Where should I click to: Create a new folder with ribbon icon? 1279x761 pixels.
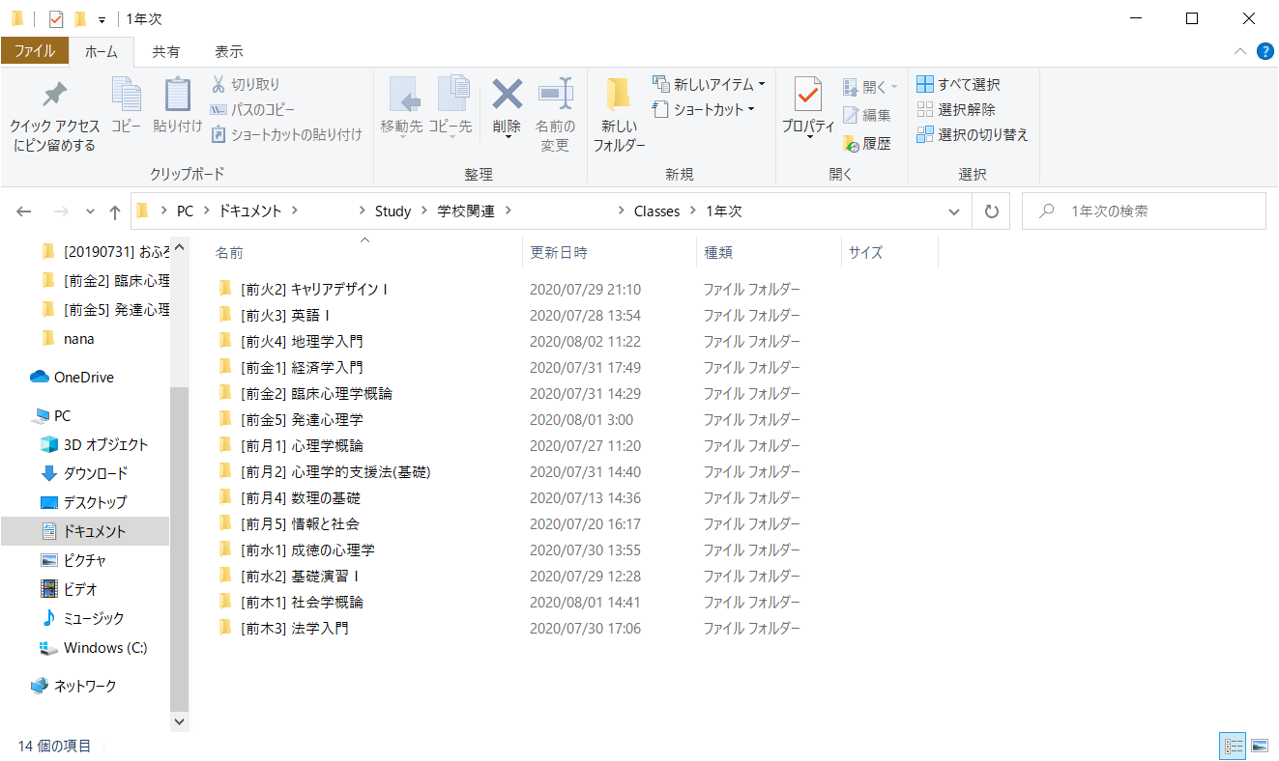click(619, 97)
